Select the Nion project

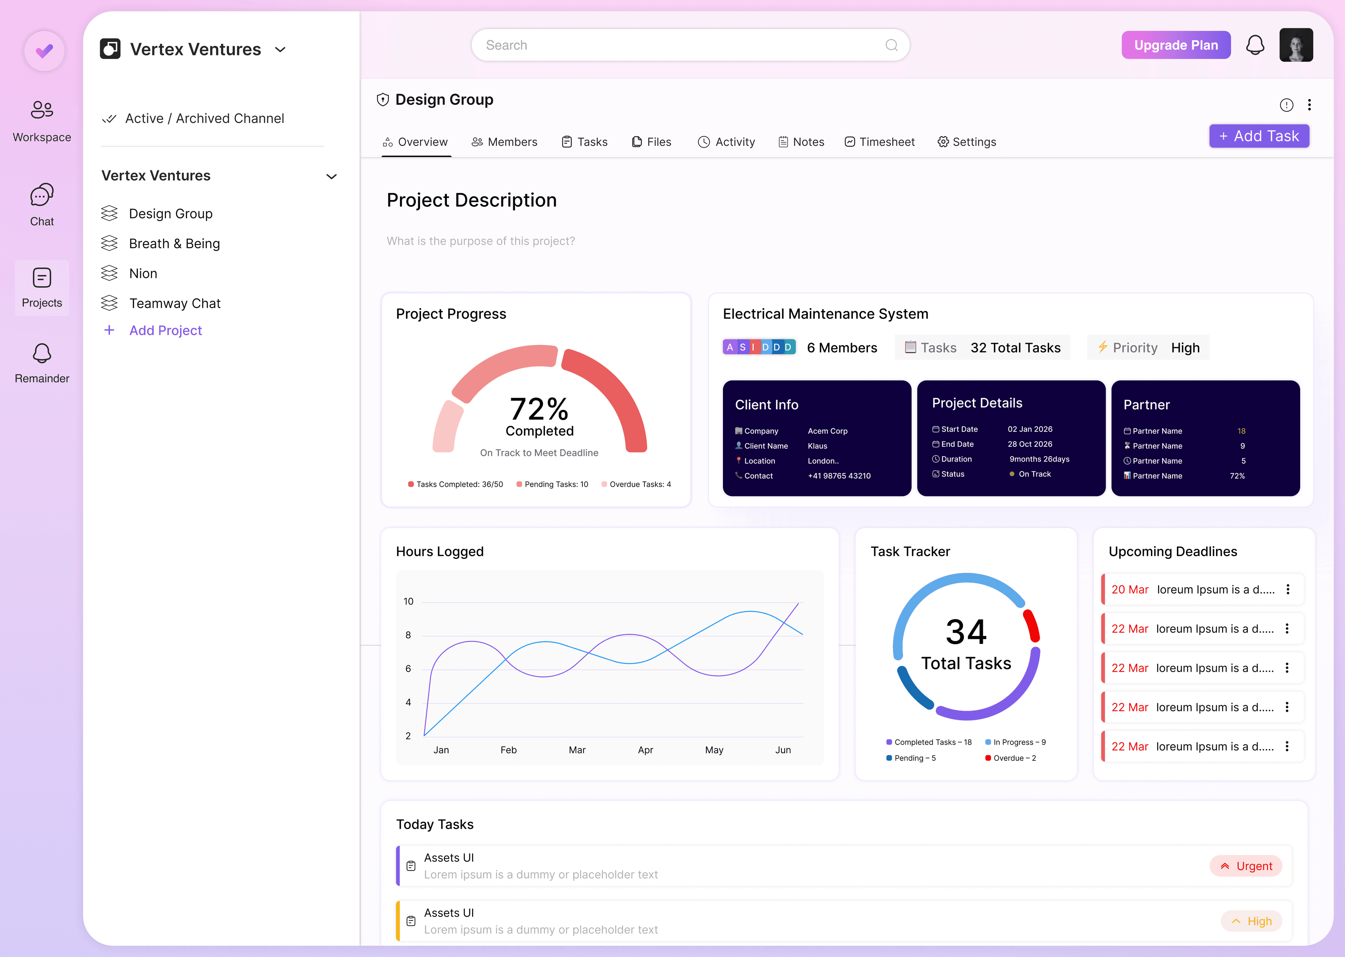[143, 273]
